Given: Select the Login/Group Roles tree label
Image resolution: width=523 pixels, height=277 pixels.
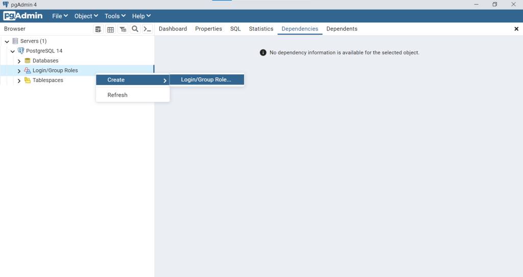Looking at the screenshot, I should [x=55, y=70].
